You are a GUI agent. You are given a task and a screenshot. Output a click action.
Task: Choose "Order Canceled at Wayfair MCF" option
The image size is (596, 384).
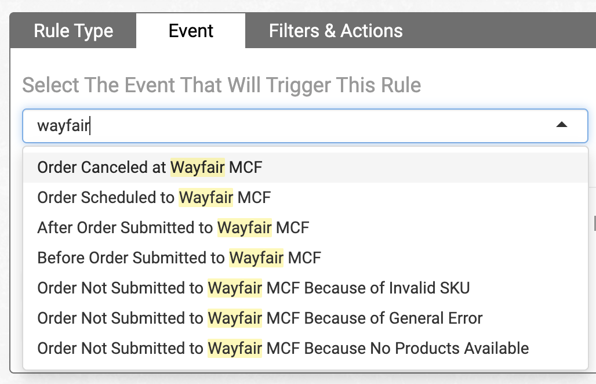(150, 168)
